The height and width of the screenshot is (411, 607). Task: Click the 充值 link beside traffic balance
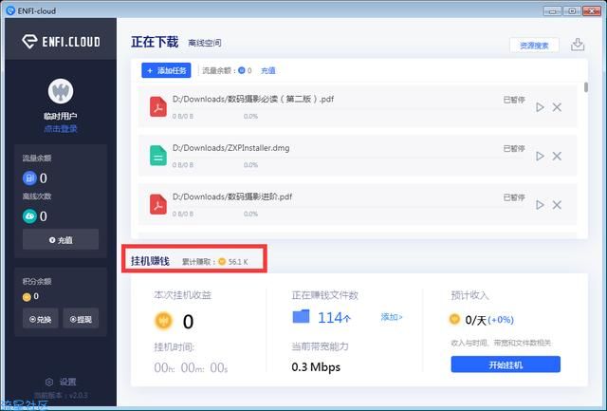click(x=267, y=70)
